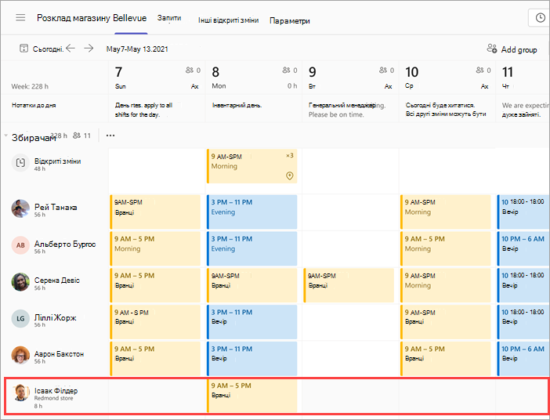
Task: Click the Сьогодні button
Action: (48, 49)
